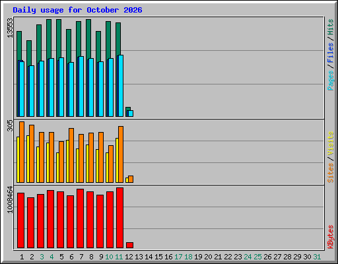
Task: Click day 28 on the x-axis
Action: point(287,257)
